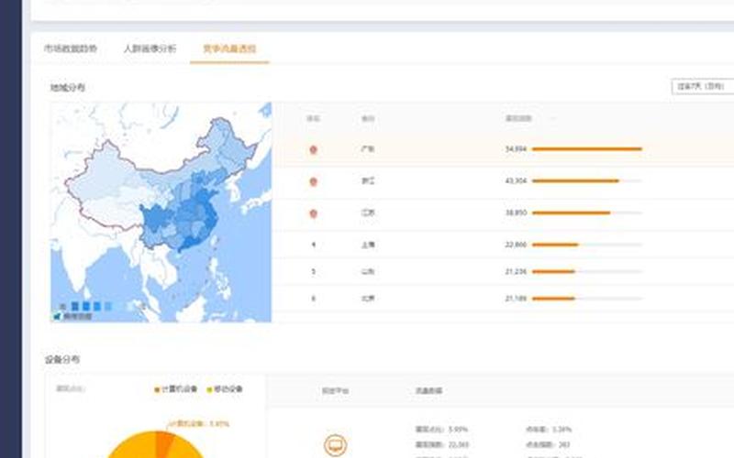This screenshot has width=734, height=458.
Task: Click the province name 山东
Action: tap(368, 271)
